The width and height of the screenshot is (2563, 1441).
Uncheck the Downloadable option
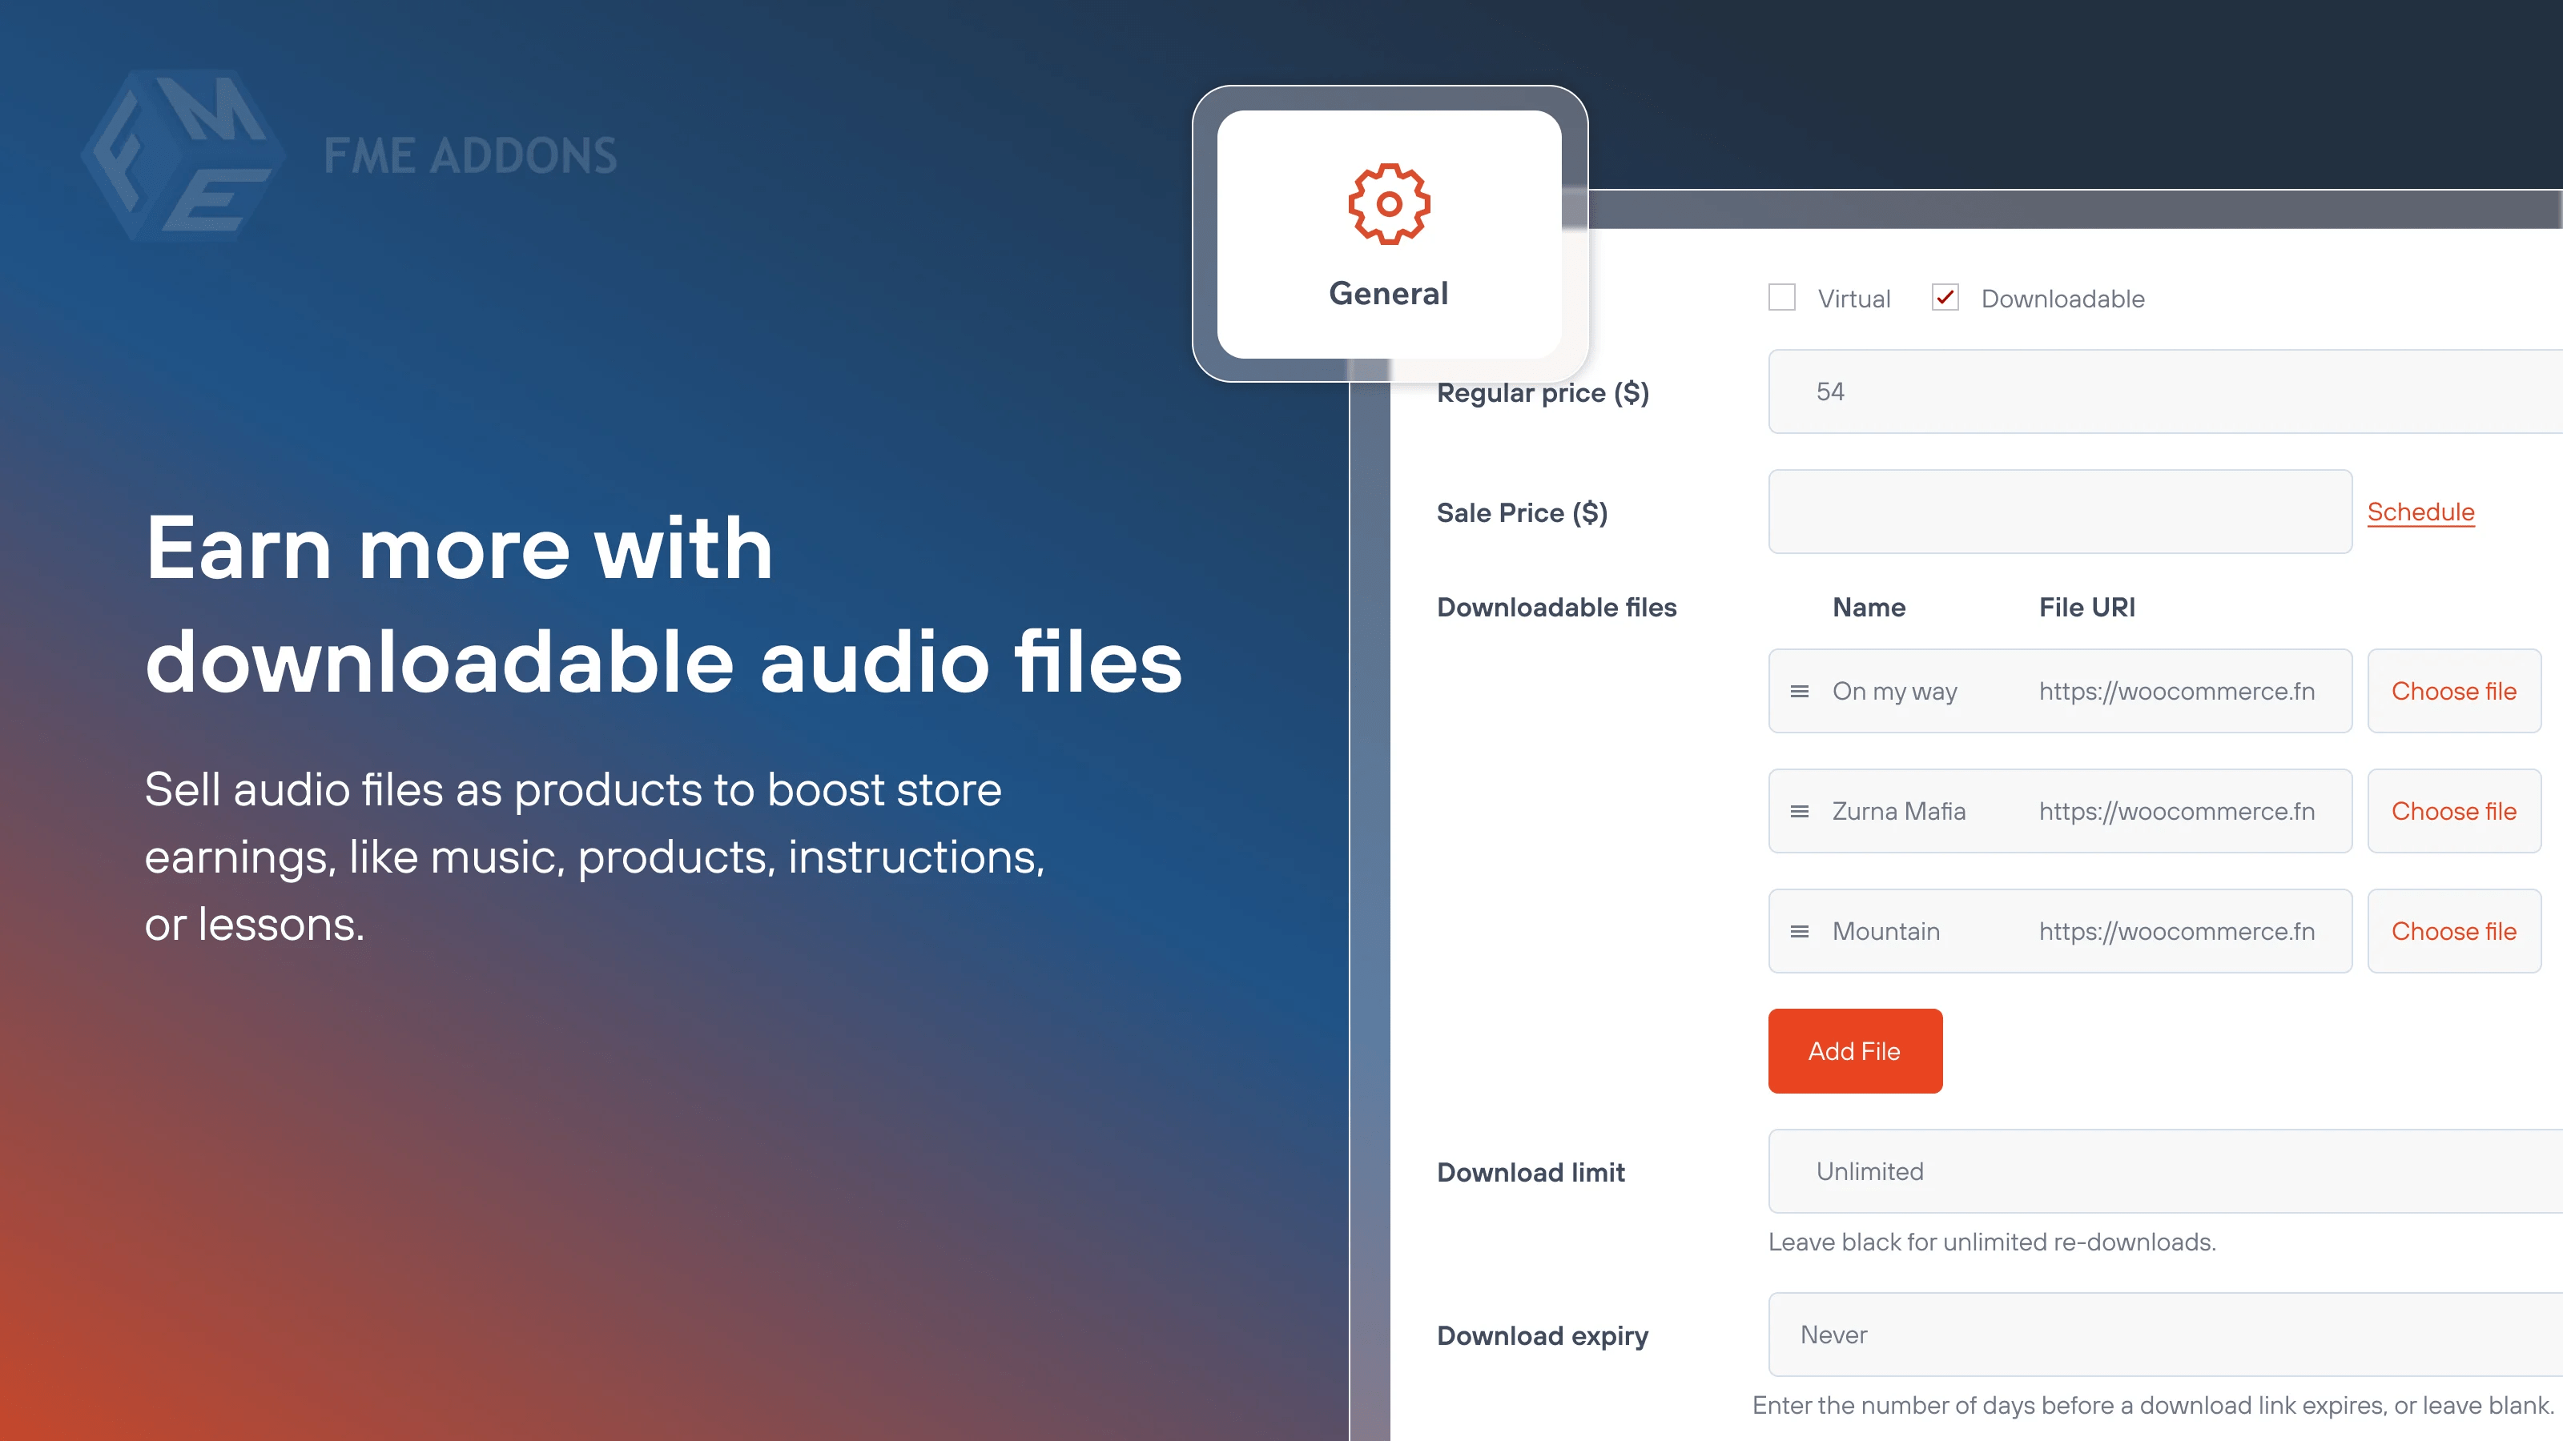(1945, 297)
